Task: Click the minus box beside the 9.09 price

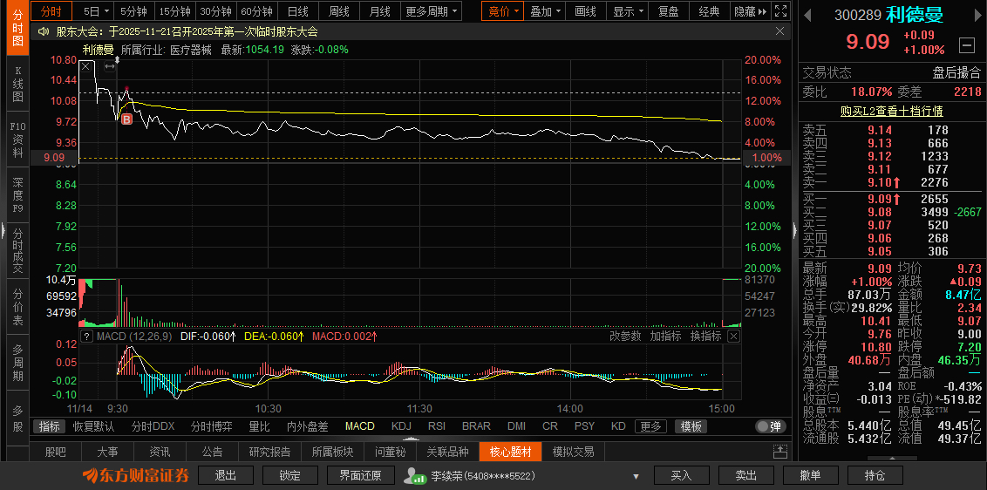Action: (x=966, y=44)
